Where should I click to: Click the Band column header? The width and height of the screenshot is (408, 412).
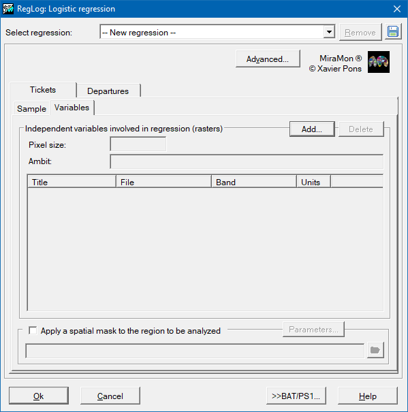[x=254, y=182]
